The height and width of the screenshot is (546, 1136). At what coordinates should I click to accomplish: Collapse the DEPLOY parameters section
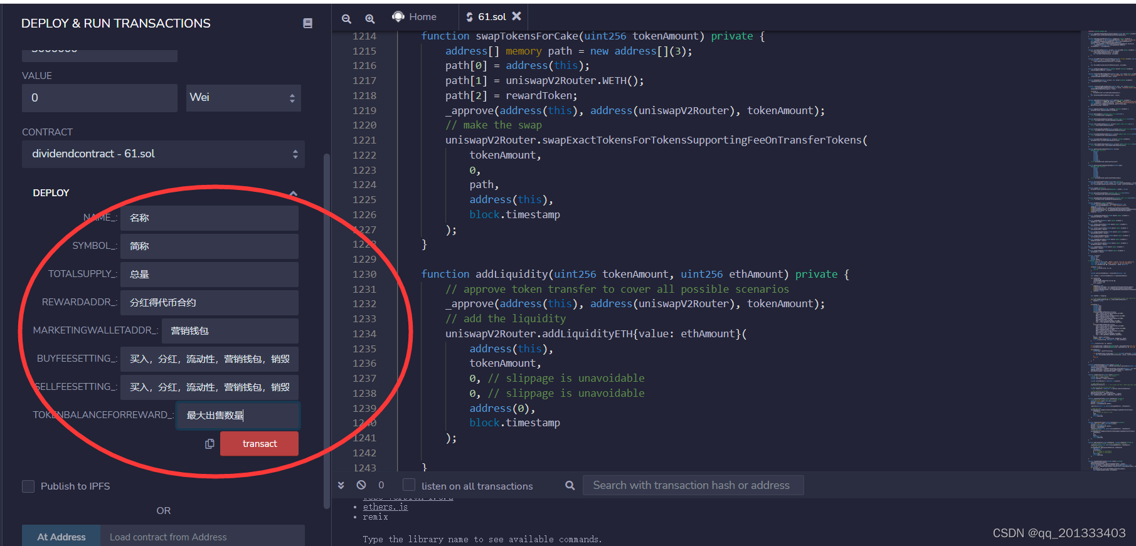294,193
